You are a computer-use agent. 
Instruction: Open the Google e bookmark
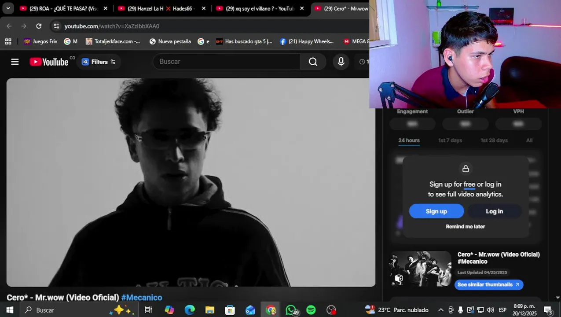pyautogui.click(x=203, y=41)
